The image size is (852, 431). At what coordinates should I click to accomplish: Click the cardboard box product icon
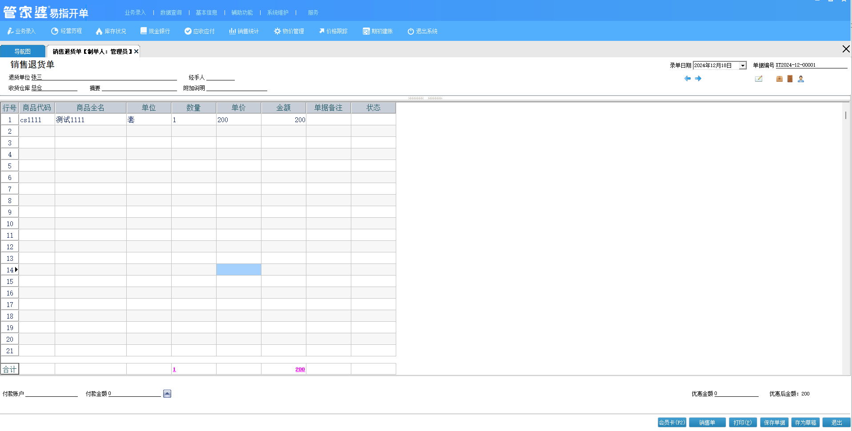(780, 79)
